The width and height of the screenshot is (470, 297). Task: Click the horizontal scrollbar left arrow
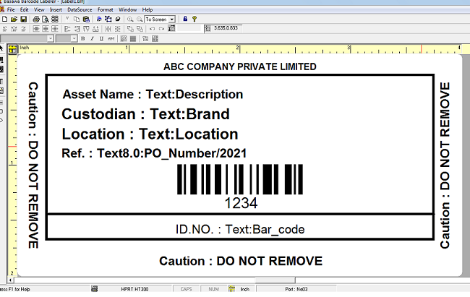pos(11,280)
